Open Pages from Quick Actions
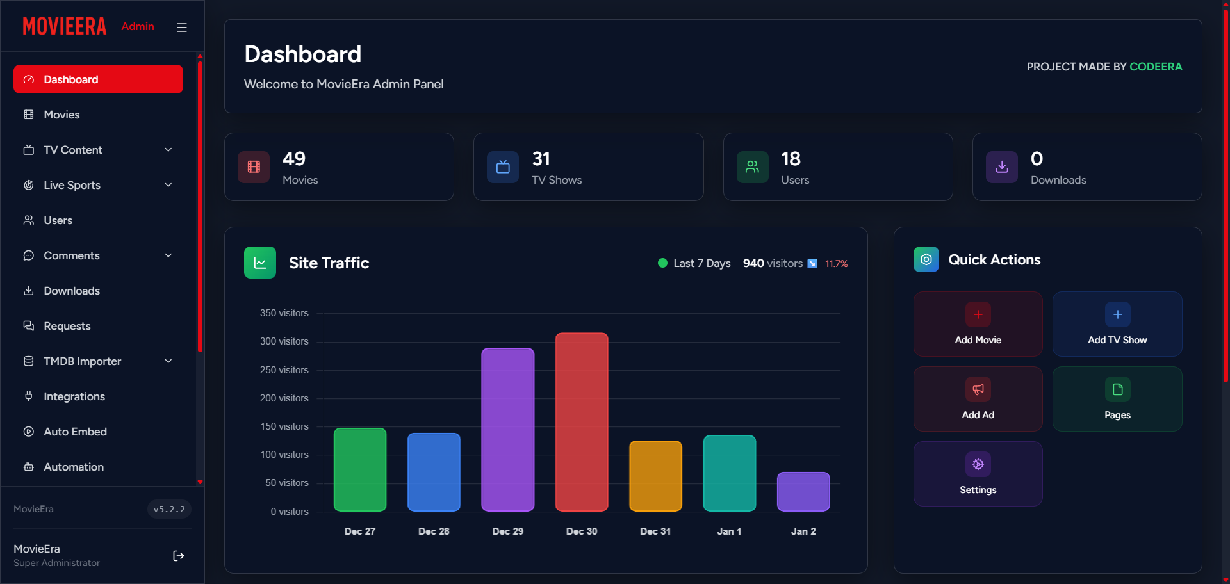Image resolution: width=1230 pixels, height=584 pixels. [1117, 399]
